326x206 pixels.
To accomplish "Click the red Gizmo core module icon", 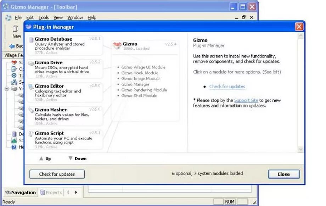I will click(x=117, y=45).
